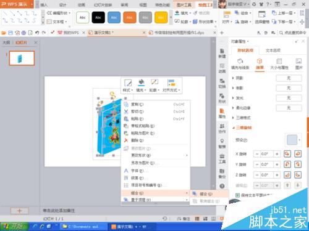Image resolution: width=309 pixels, height=231 pixels.
Task: Click the new document plus tab icon
Action: click(222, 33)
